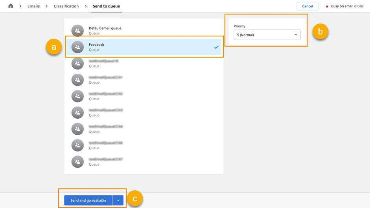Click the 01:48 busy timer
370x208 pixels.
pyautogui.click(x=359, y=6)
